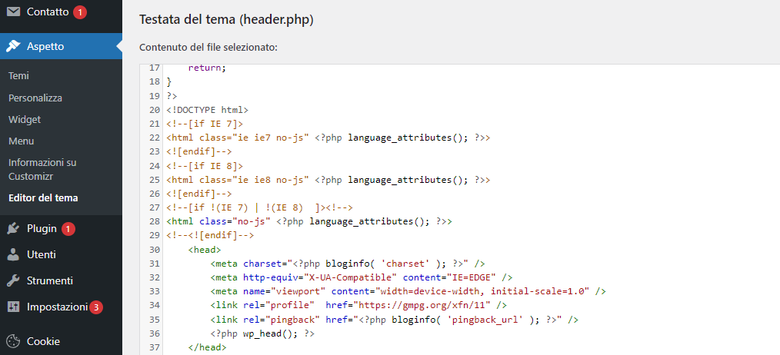780x355 pixels.
Task: Open the Menu submenu entry
Action: coord(21,141)
